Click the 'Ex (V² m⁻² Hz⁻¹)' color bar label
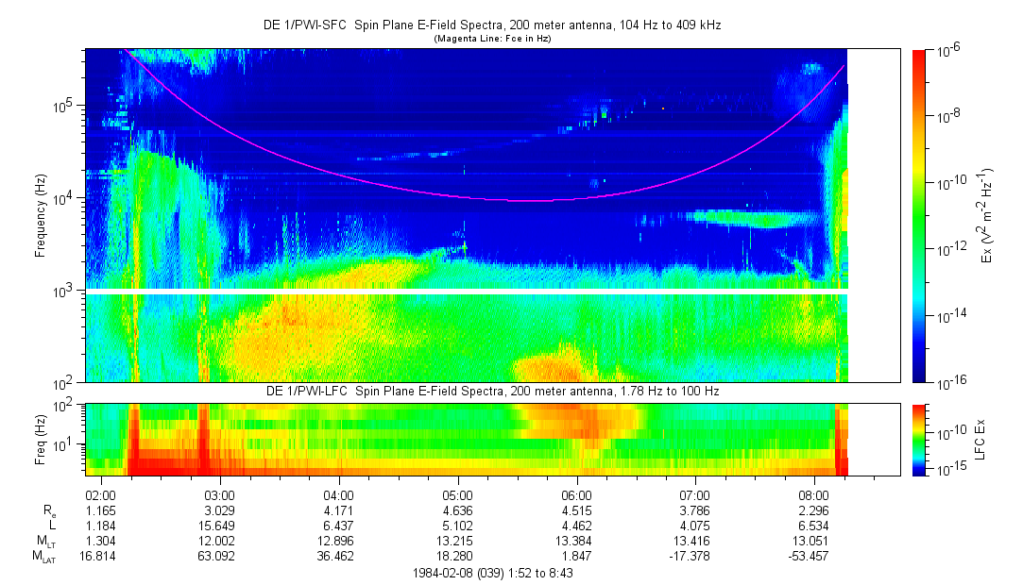This screenshot has height=585, width=1023. pyautogui.click(x=986, y=216)
